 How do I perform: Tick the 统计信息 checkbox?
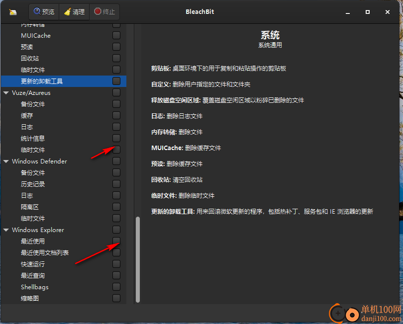tap(116, 138)
